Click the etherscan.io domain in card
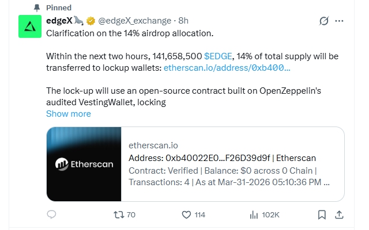The height and width of the screenshot is (230, 369). click(x=153, y=146)
